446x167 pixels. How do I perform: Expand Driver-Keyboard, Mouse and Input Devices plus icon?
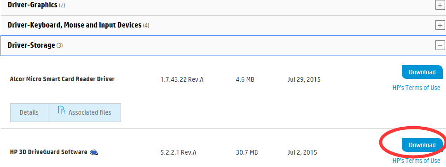click(x=440, y=25)
